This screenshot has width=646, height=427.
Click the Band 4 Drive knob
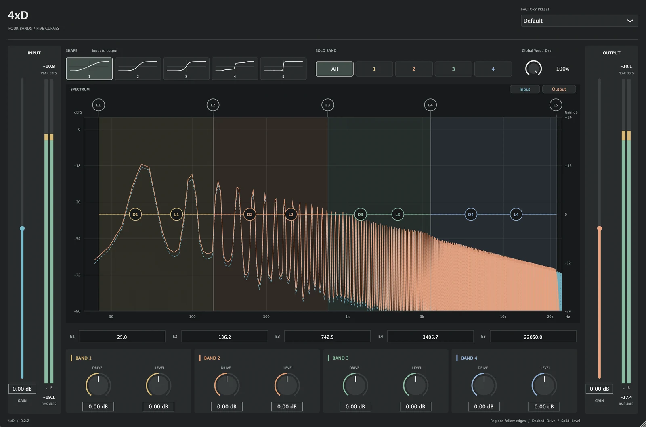click(x=484, y=385)
